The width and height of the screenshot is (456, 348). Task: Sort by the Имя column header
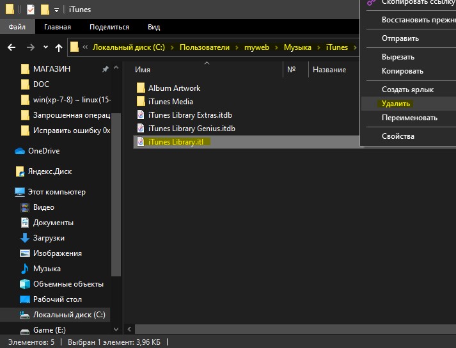point(143,70)
